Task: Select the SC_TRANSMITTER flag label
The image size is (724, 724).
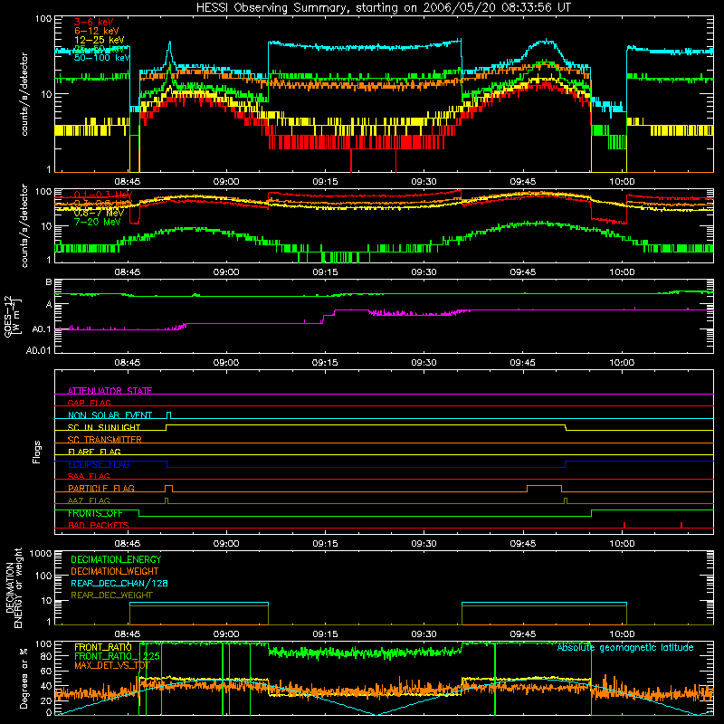Action: (x=105, y=440)
